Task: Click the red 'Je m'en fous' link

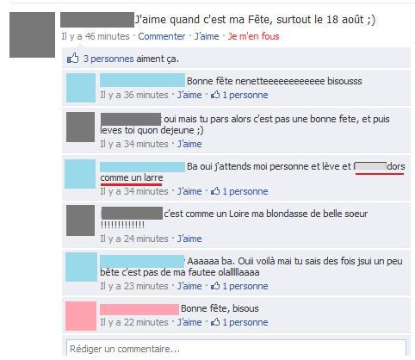Action: click(x=253, y=36)
